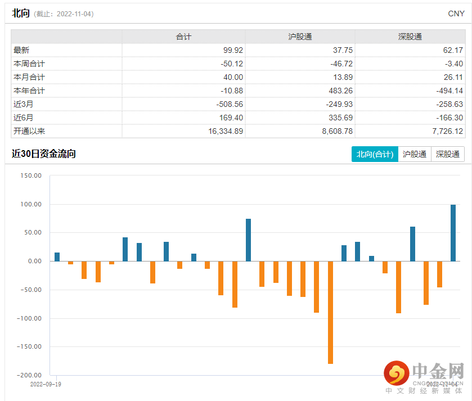Click the deepest orange bar near -180

(x=330, y=312)
